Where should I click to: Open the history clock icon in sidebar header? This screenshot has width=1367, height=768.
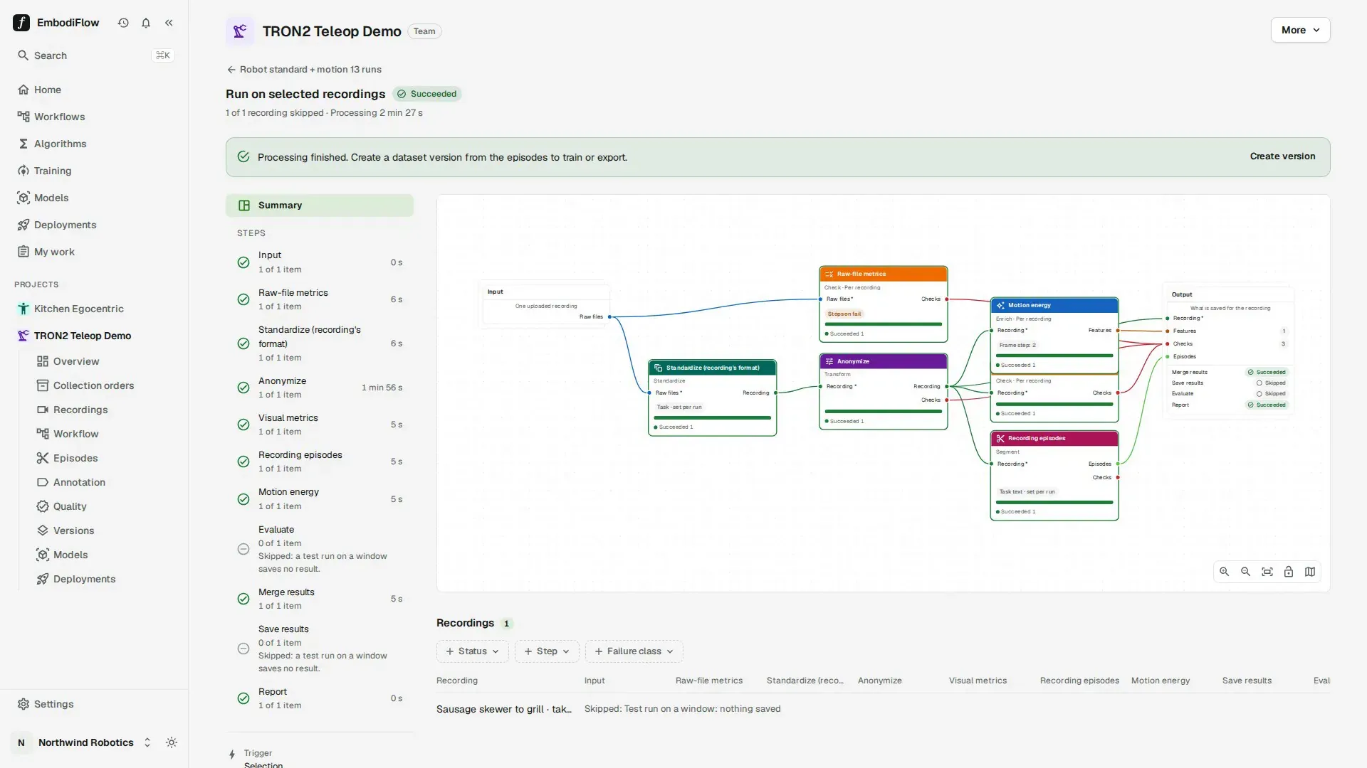123,23
